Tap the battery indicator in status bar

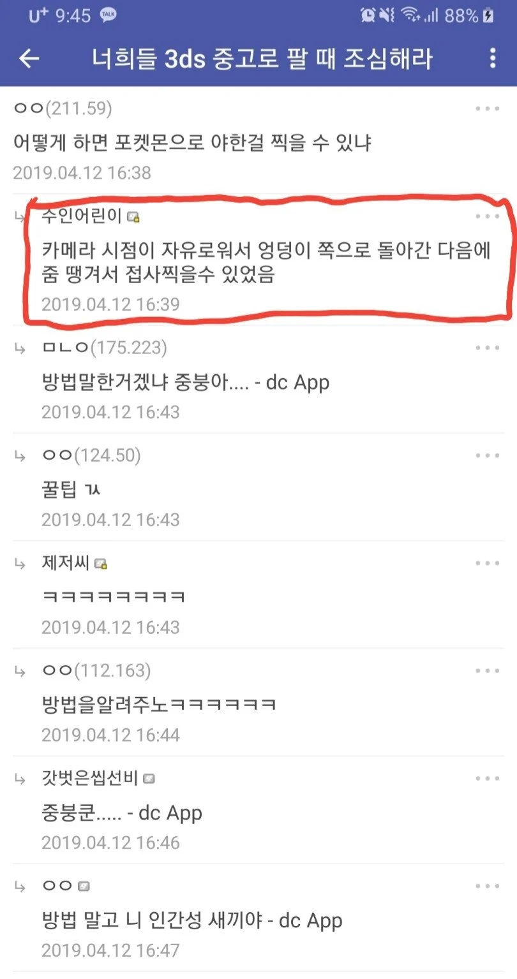pyautogui.click(x=489, y=16)
